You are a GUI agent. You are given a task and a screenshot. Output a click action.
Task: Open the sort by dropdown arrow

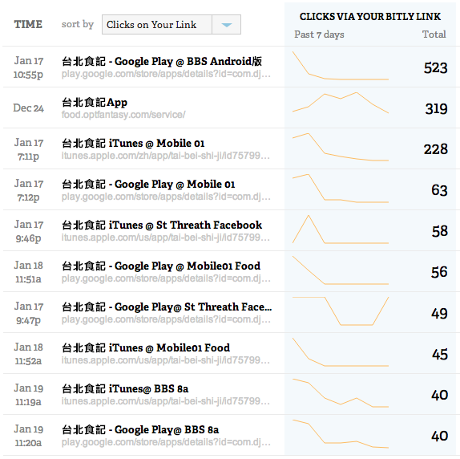point(226,25)
